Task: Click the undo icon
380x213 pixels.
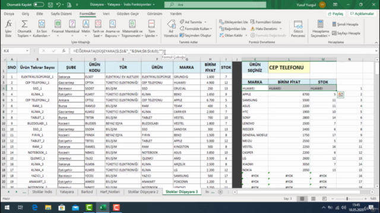Action: click(58, 5)
